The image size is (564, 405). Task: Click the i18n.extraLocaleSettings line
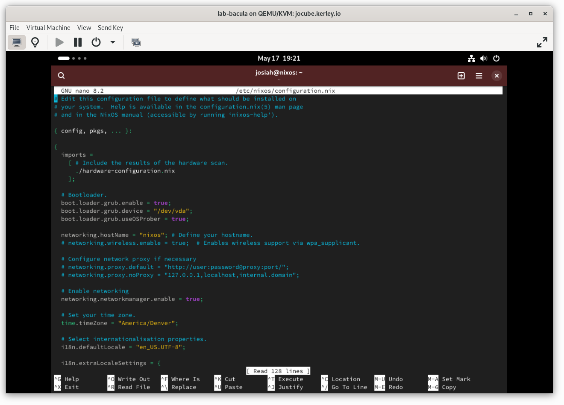(111, 363)
